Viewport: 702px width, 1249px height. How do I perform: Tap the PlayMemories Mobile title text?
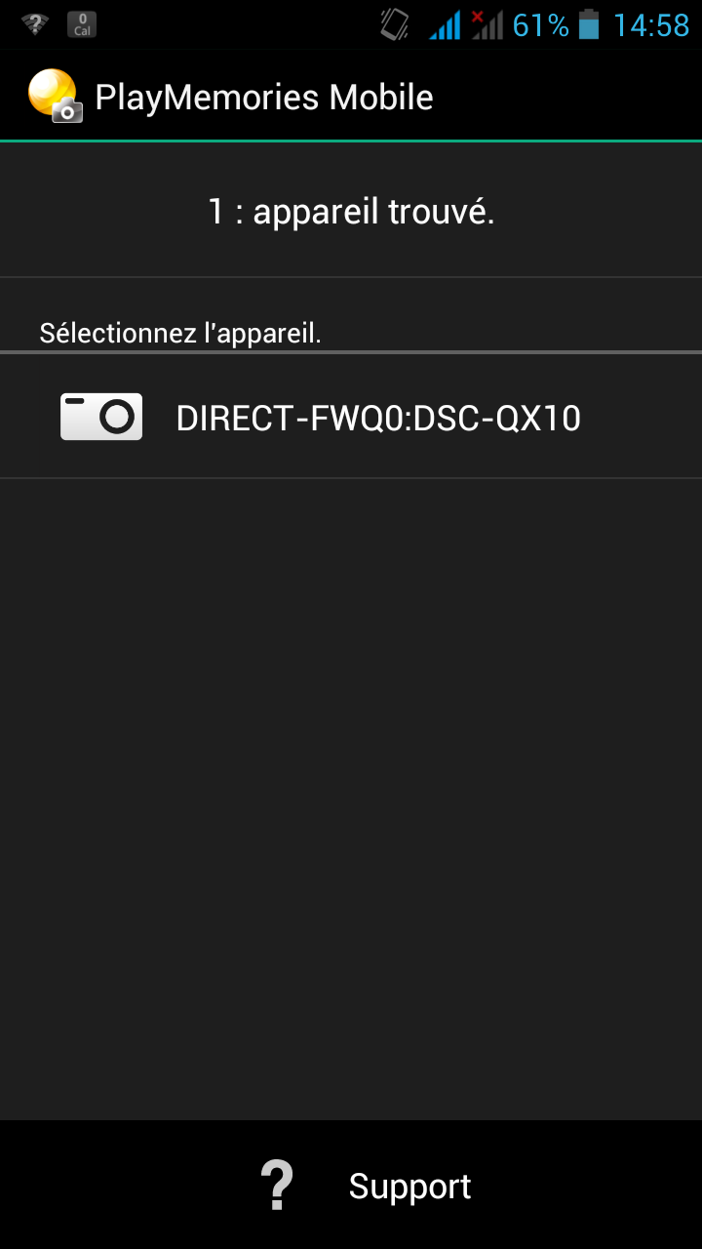tap(264, 98)
